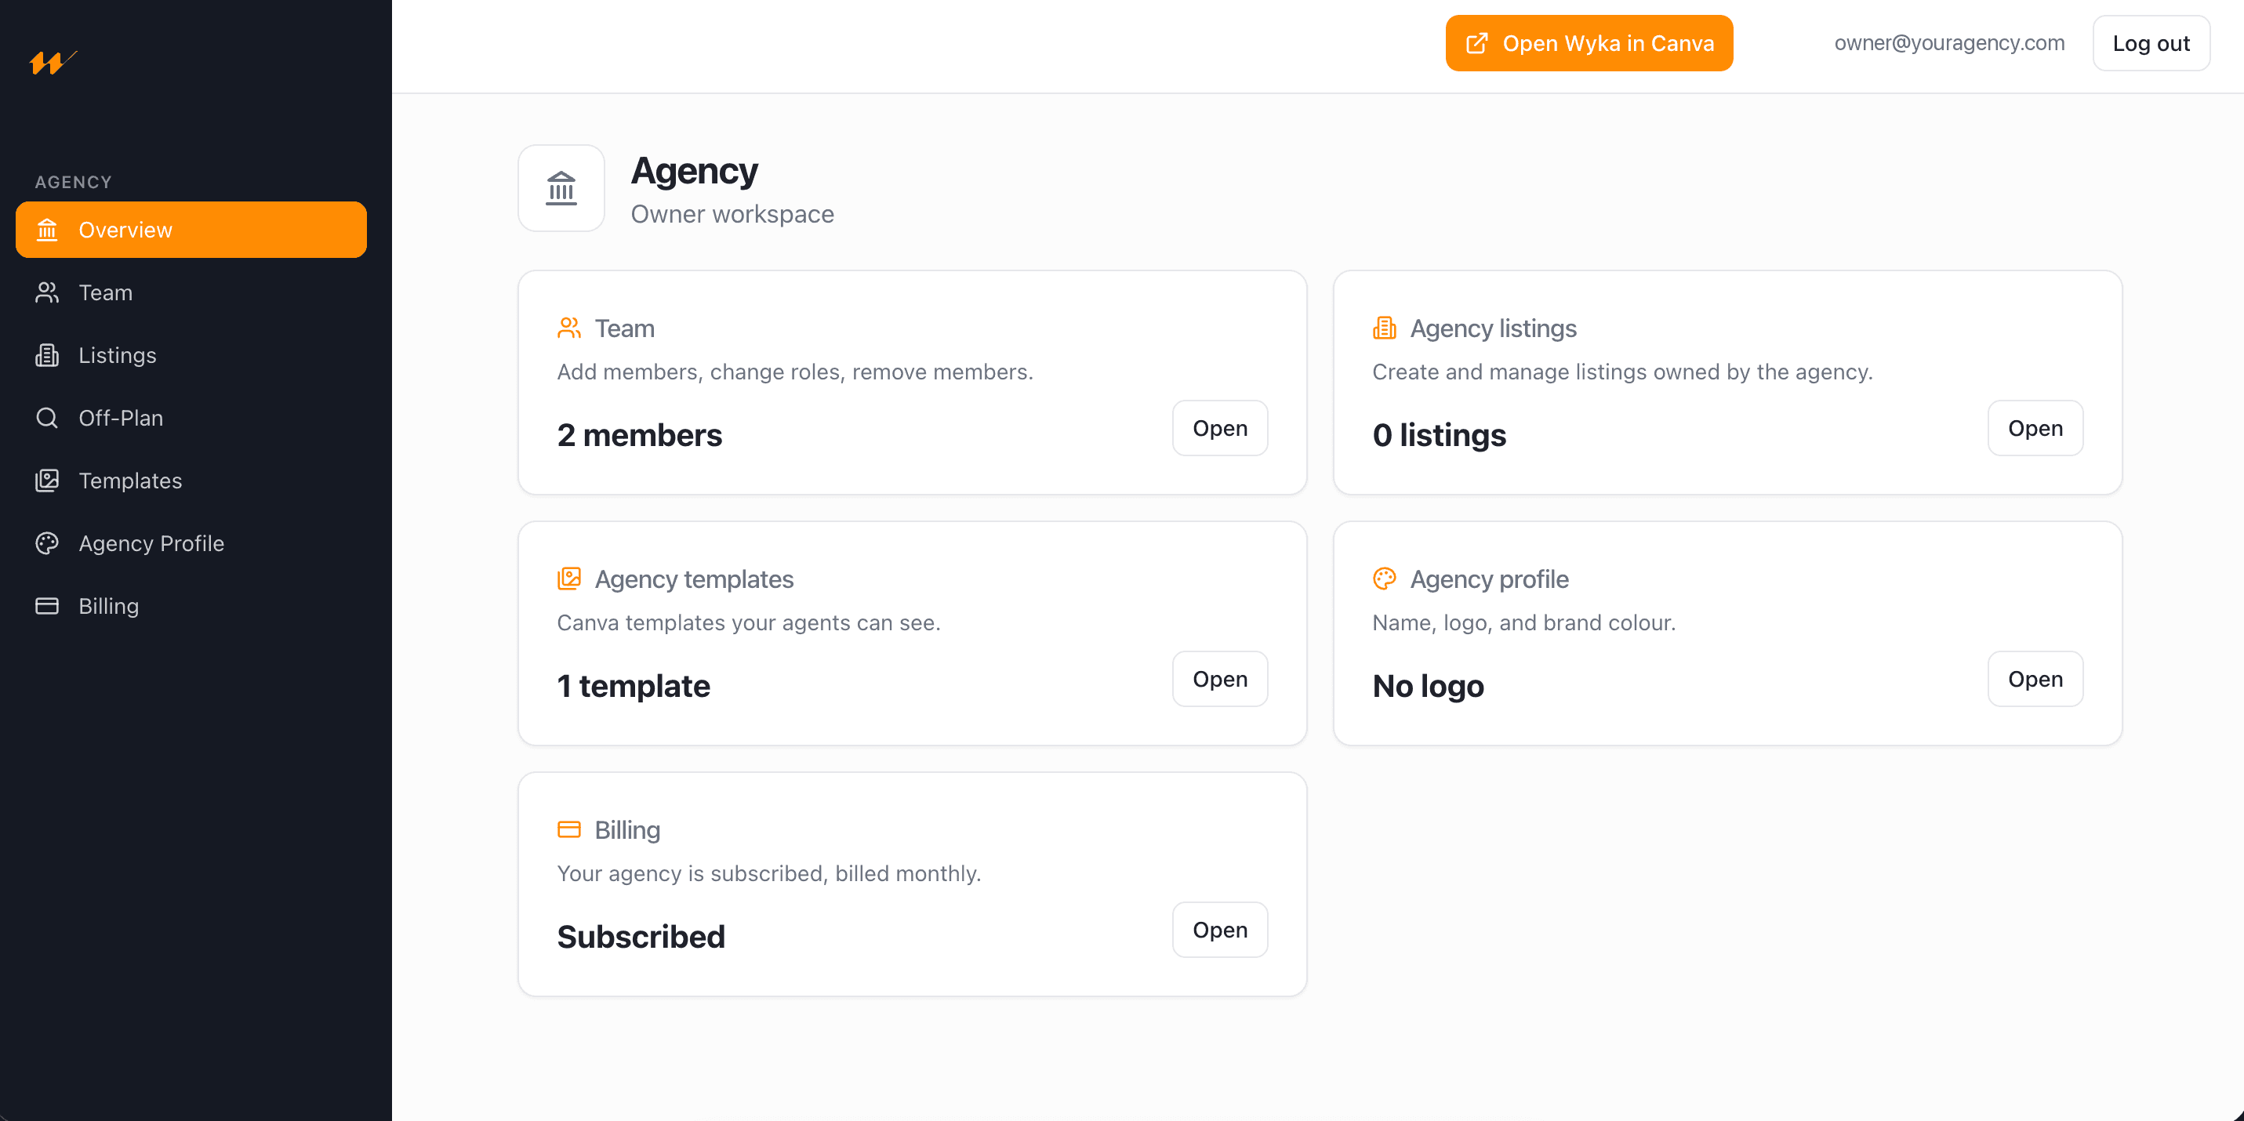Viewport: 2244px width, 1121px height.
Task: Click the owner@youragency.com email
Action: pyautogui.click(x=1949, y=44)
